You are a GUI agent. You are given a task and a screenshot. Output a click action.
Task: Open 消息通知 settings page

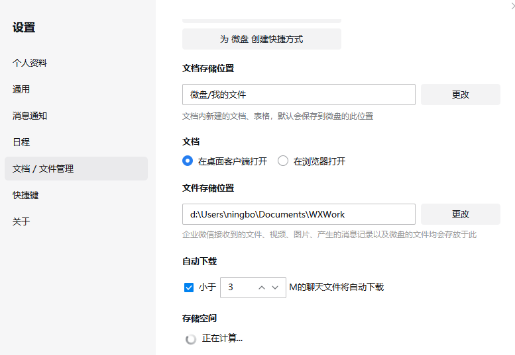[30, 116]
